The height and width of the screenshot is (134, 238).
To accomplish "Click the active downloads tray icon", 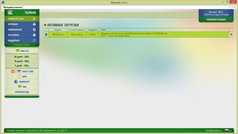I will pyautogui.click(x=34, y=24).
